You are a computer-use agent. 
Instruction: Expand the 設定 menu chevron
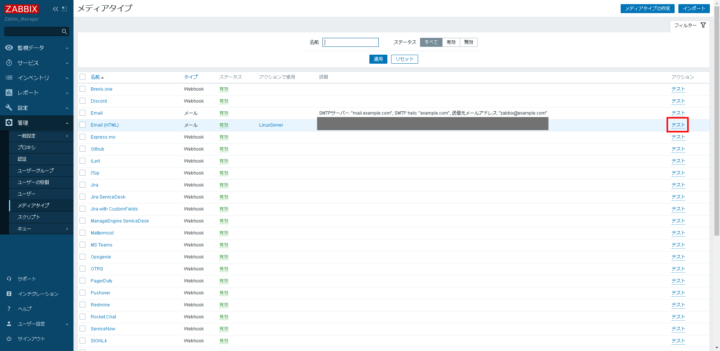click(67, 108)
